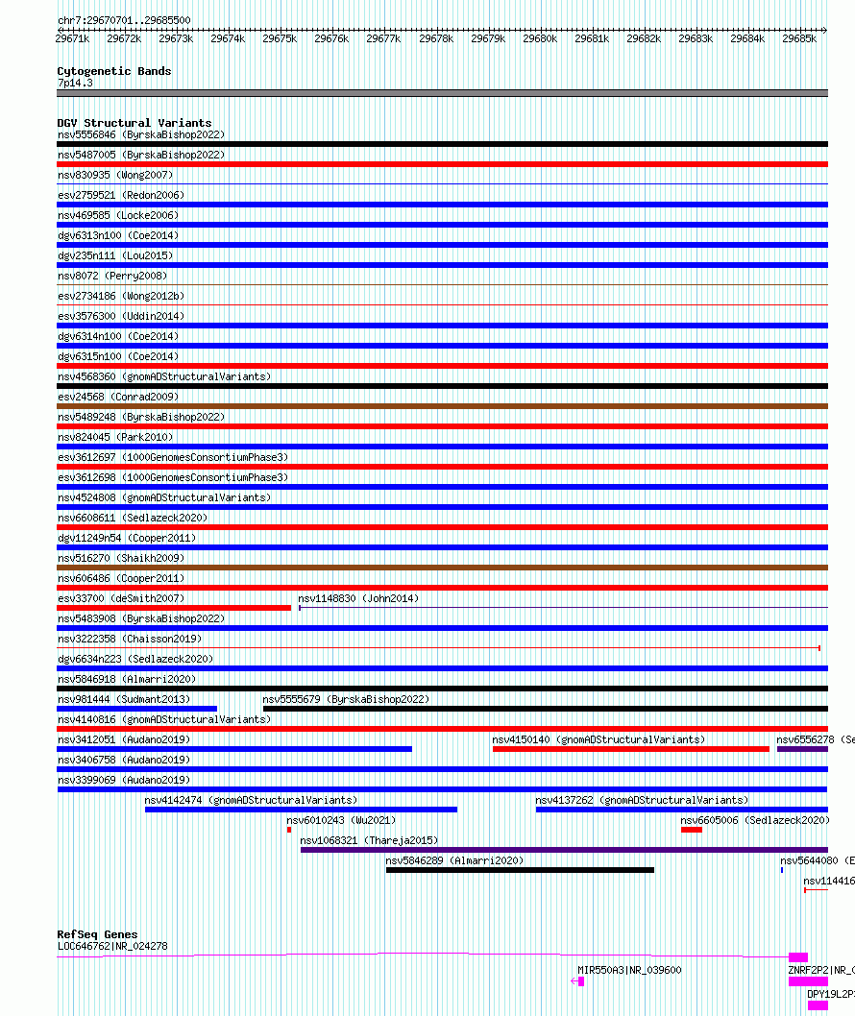Open nsv830935 (Wong2007) variant
This screenshot has height=1016, width=855.
[x=115, y=175]
